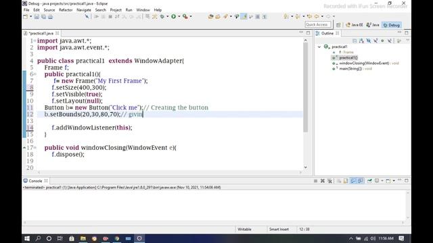Select the Console view tab
The width and height of the screenshot is (433, 243).
[35, 181]
